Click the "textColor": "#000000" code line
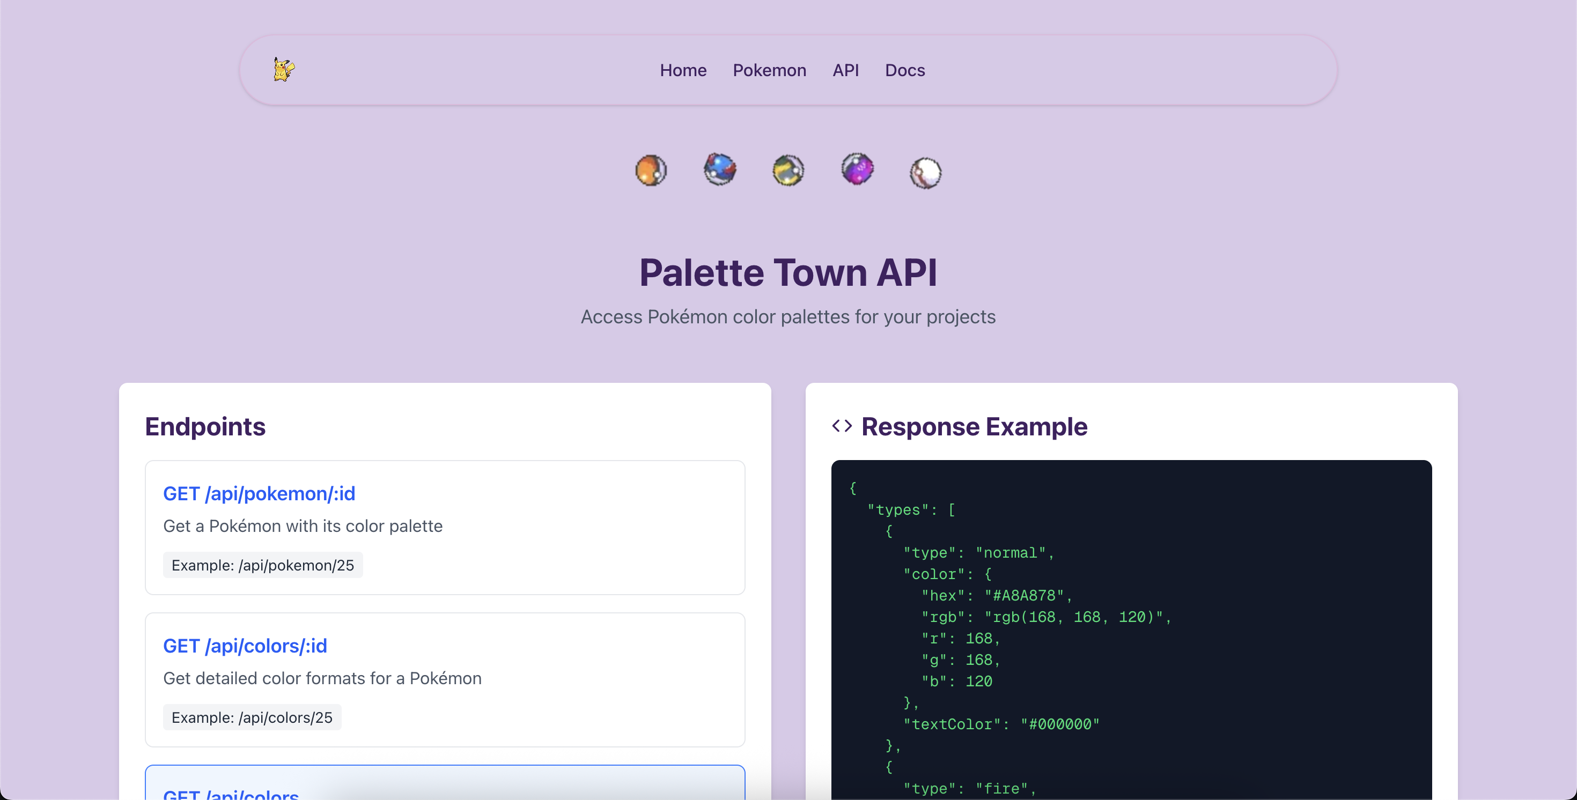 [1001, 724]
